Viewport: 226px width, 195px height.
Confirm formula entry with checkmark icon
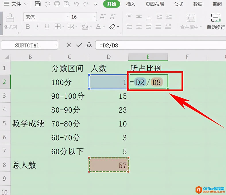[x=79, y=45]
